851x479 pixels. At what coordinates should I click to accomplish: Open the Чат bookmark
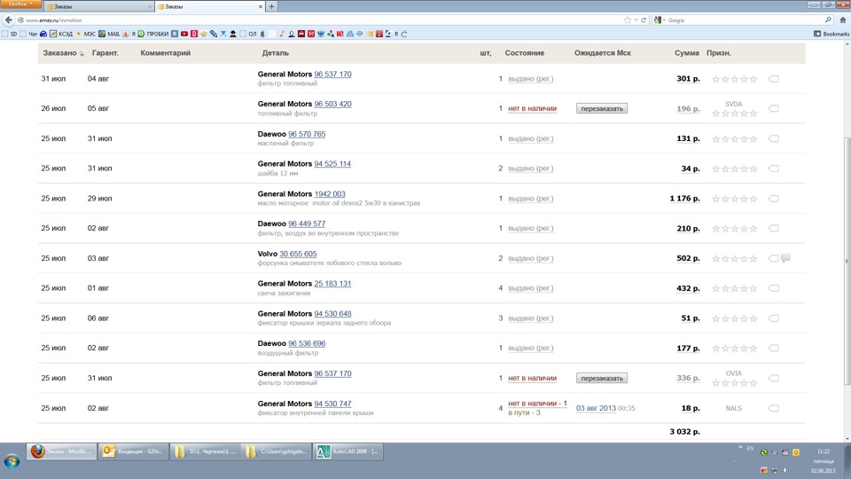(28, 34)
